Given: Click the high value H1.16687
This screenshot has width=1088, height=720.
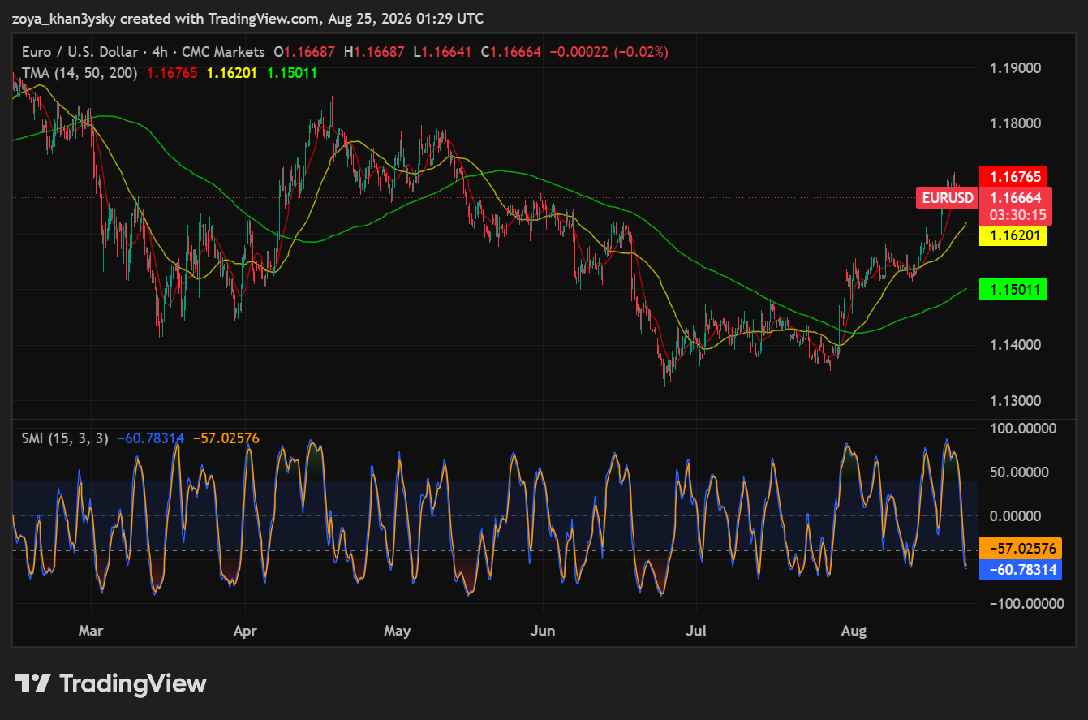Looking at the screenshot, I should [x=373, y=52].
